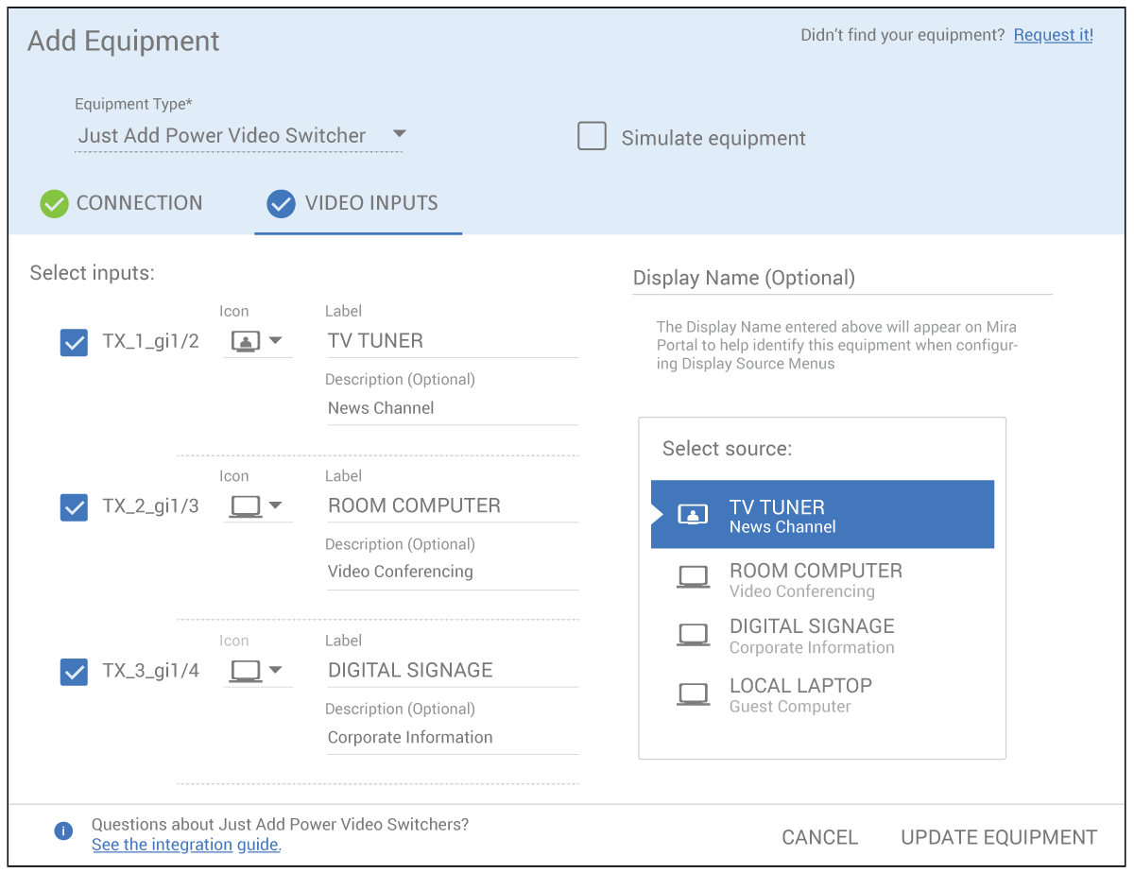Enable the Simulate equipment checkbox

coord(592,137)
